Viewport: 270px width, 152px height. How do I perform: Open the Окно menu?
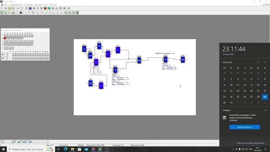[x=46, y=5]
